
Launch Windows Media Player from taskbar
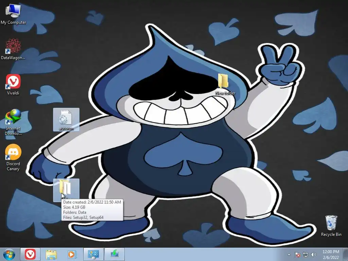tap(72, 254)
